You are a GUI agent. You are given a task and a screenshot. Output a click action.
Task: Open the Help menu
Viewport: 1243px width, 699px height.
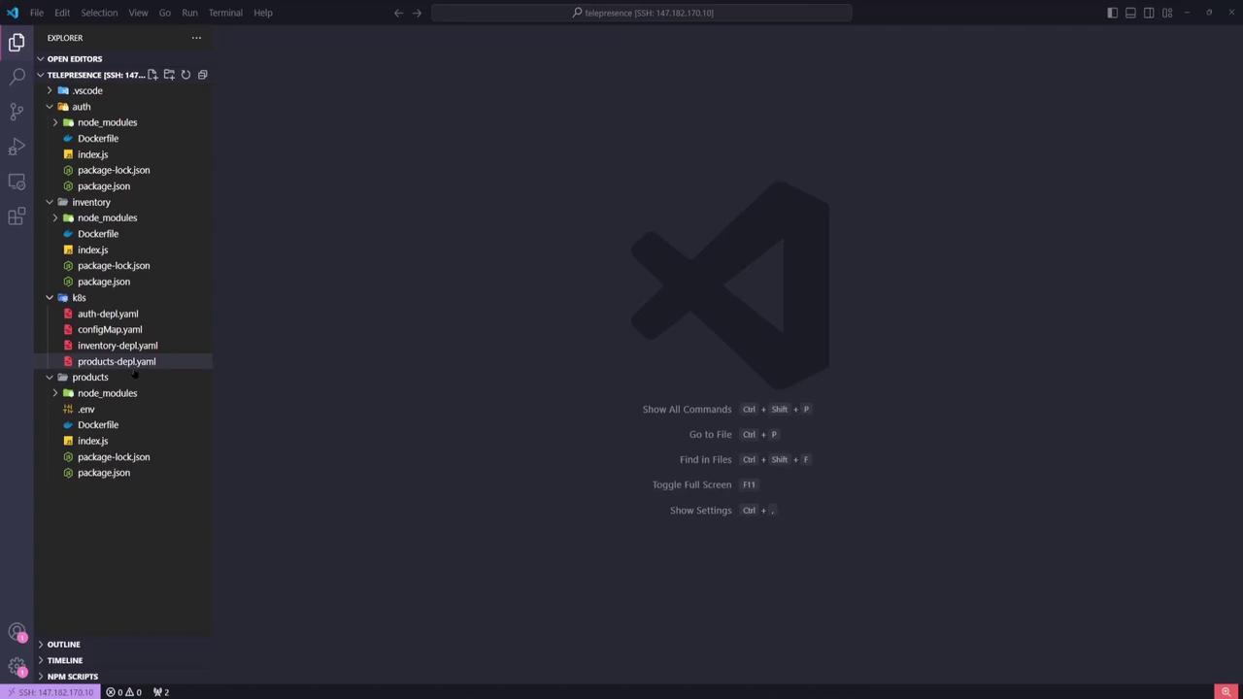pyautogui.click(x=263, y=13)
